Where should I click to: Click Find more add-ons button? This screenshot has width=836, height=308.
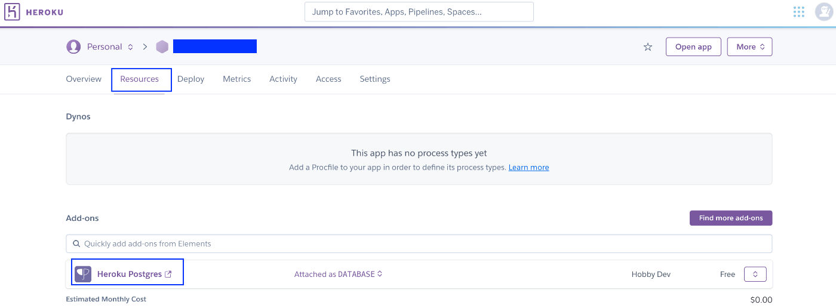point(731,218)
